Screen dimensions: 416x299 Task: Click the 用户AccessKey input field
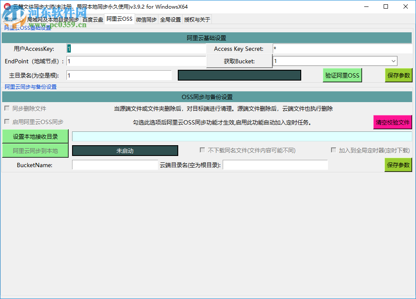click(x=136, y=48)
